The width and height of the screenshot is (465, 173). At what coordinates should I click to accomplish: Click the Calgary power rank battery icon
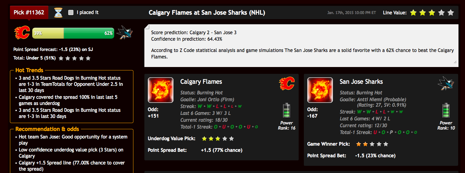[286, 110]
